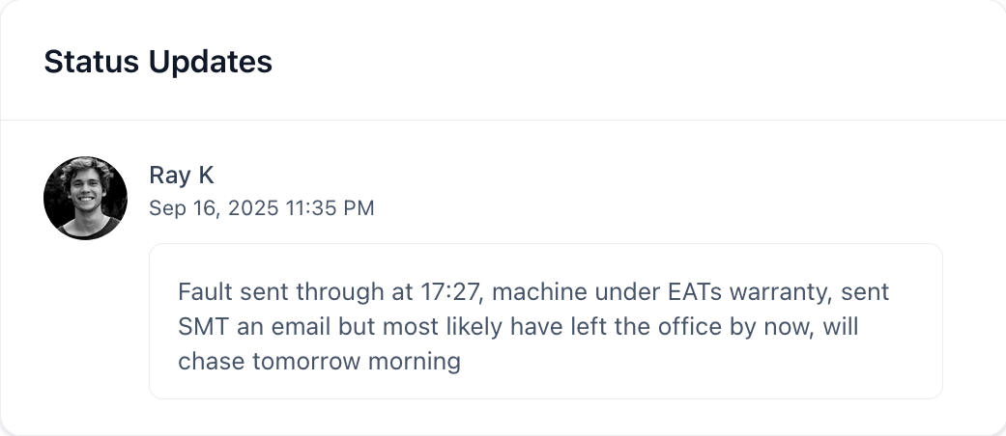The image size is (1006, 436).
Task: Select the word Fault in the message
Action: point(203,291)
